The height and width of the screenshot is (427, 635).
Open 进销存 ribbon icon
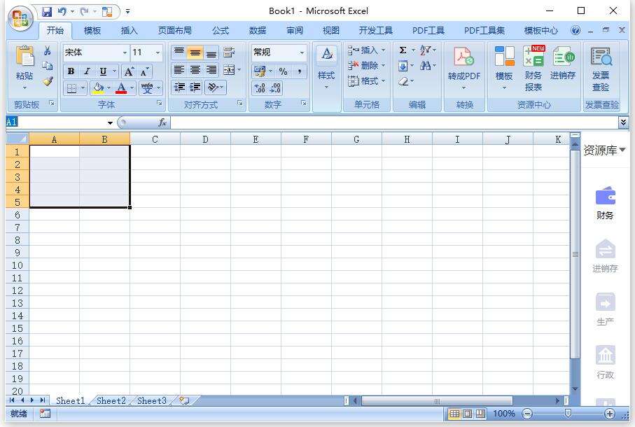click(563, 64)
